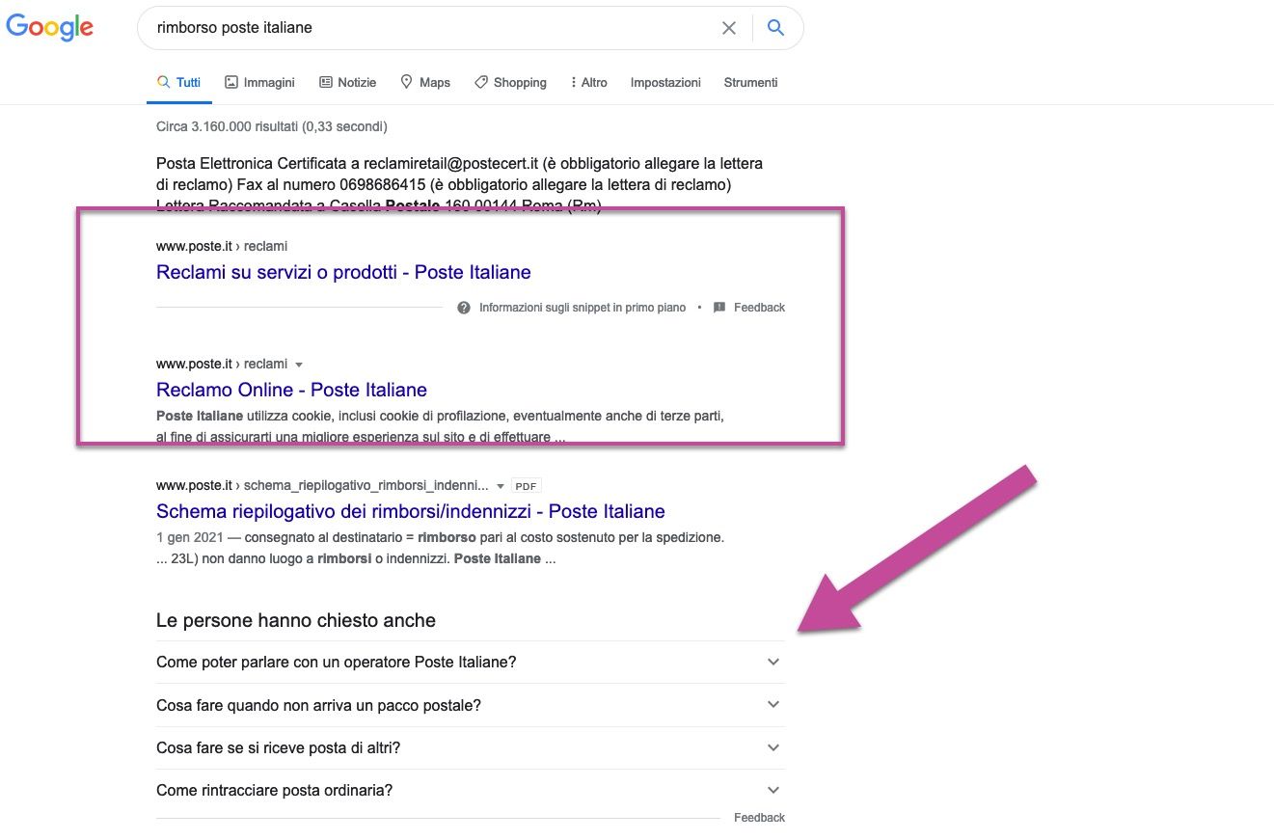Open the dropdown beside the schema_riepilogativo URL
Image resolution: width=1274 pixels, height=840 pixels.
tap(499, 486)
